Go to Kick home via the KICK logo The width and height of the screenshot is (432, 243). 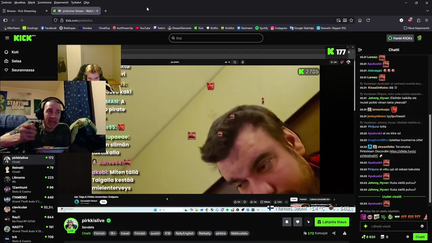[25, 38]
